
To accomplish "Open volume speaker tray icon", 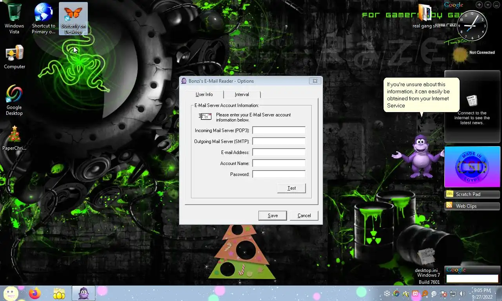I will (462, 294).
